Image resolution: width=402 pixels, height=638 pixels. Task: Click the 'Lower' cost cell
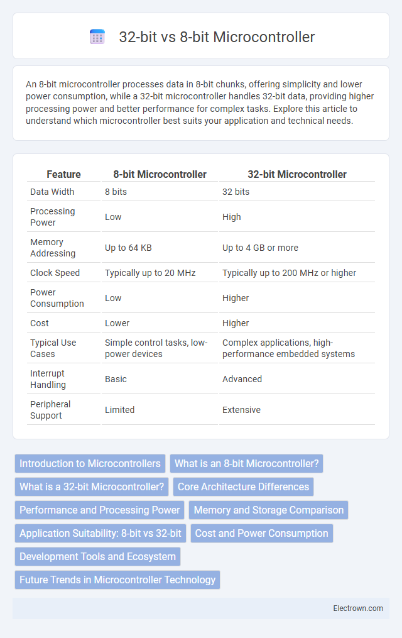pyautogui.click(x=117, y=323)
